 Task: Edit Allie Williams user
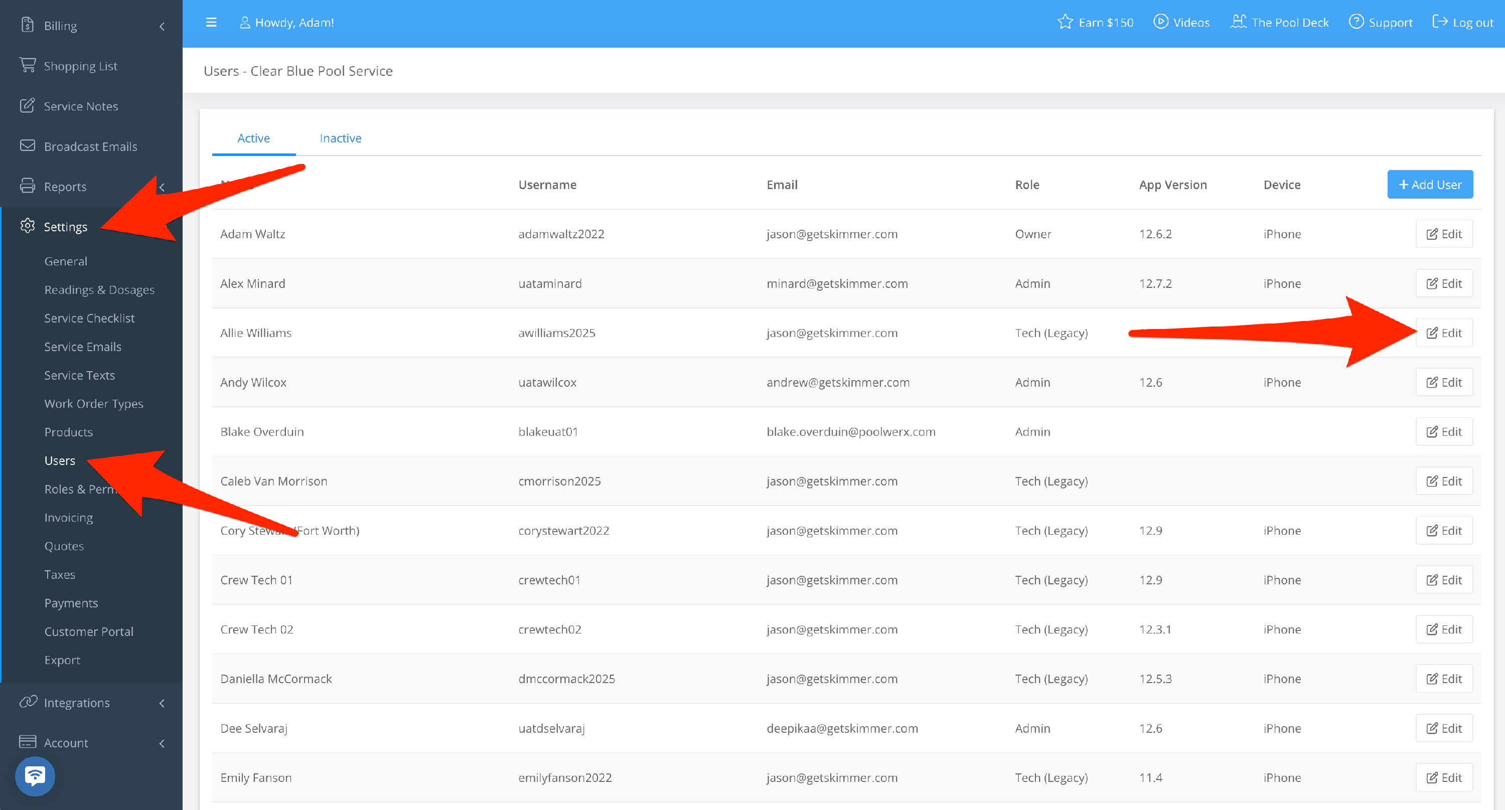click(x=1443, y=333)
